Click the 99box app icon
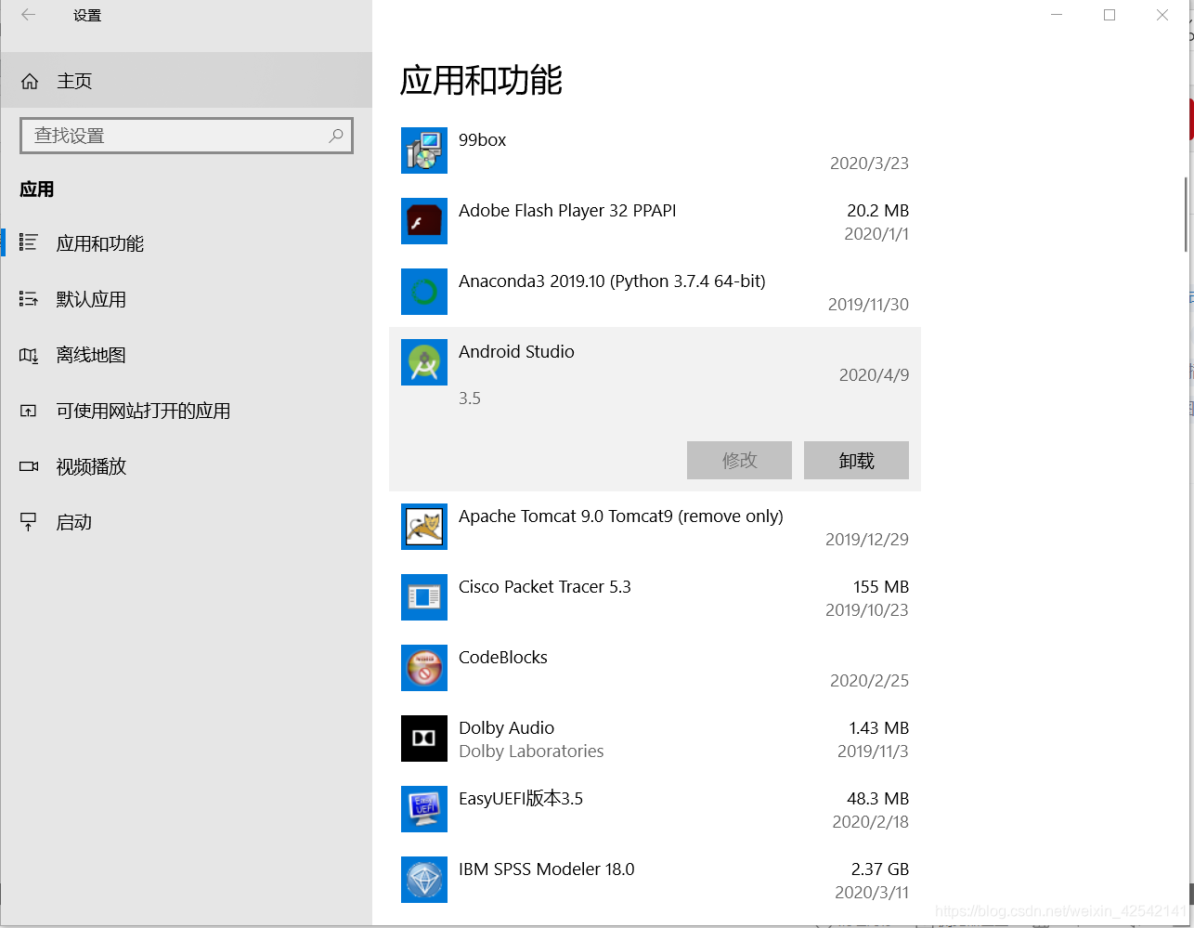The image size is (1194, 928). [424, 150]
